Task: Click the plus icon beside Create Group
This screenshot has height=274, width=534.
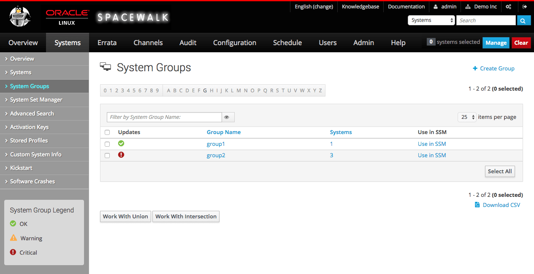Action: click(x=475, y=68)
